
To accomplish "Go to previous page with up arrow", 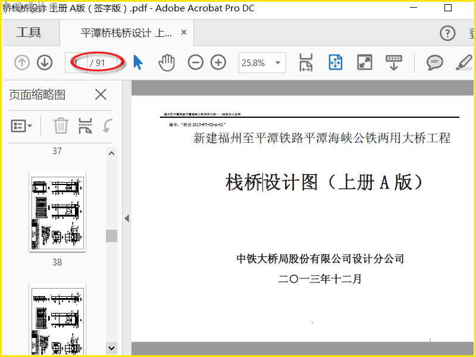I will pyautogui.click(x=22, y=62).
